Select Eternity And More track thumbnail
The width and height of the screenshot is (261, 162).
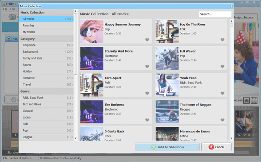[x=92, y=58]
